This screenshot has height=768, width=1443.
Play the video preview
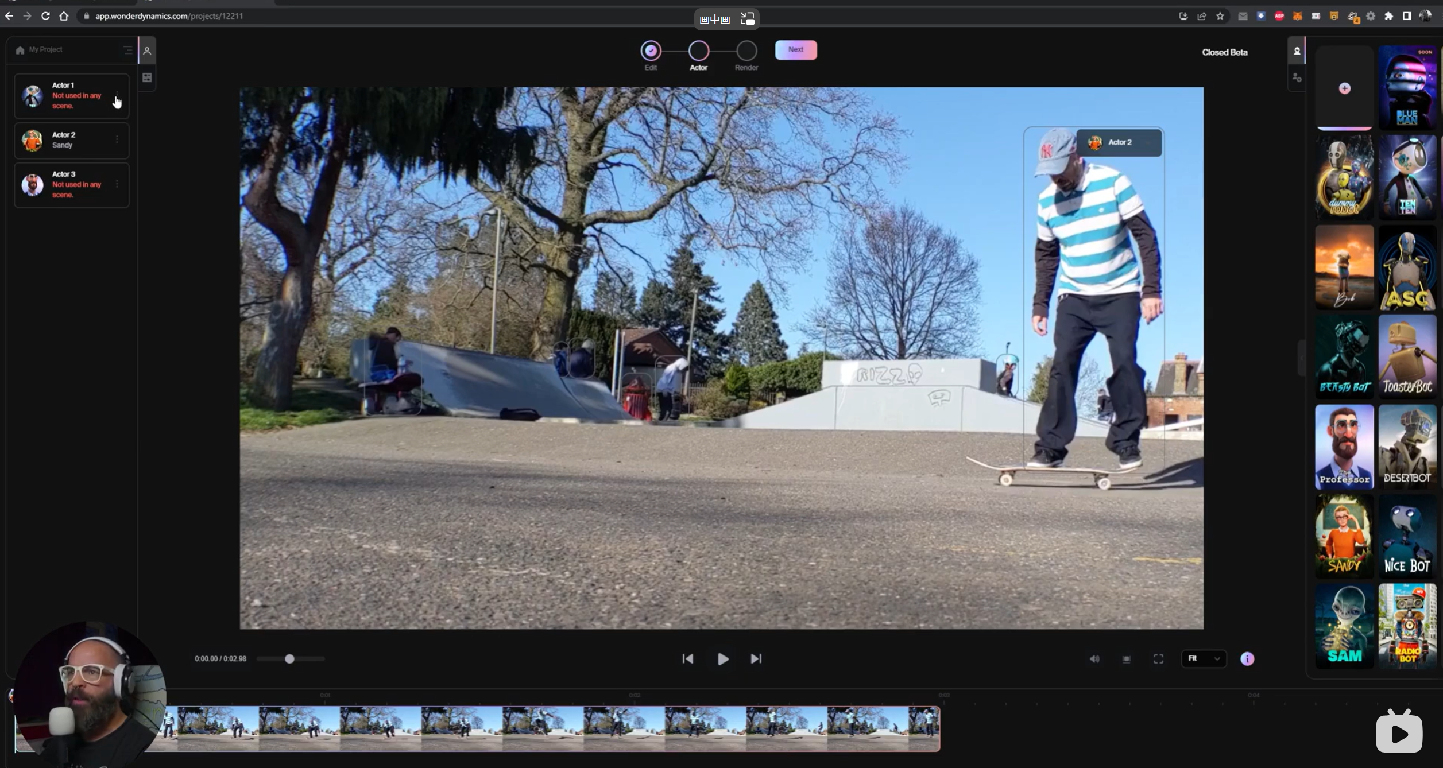pyautogui.click(x=722, y=659)
